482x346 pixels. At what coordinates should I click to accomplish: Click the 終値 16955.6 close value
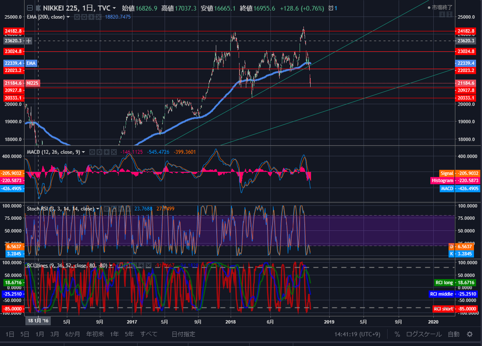coord(257,8)
